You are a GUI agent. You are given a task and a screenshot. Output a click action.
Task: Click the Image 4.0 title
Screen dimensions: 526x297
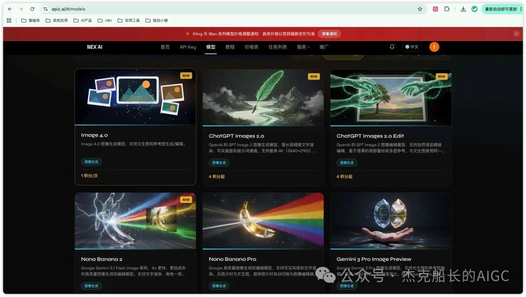pos(94,135)
